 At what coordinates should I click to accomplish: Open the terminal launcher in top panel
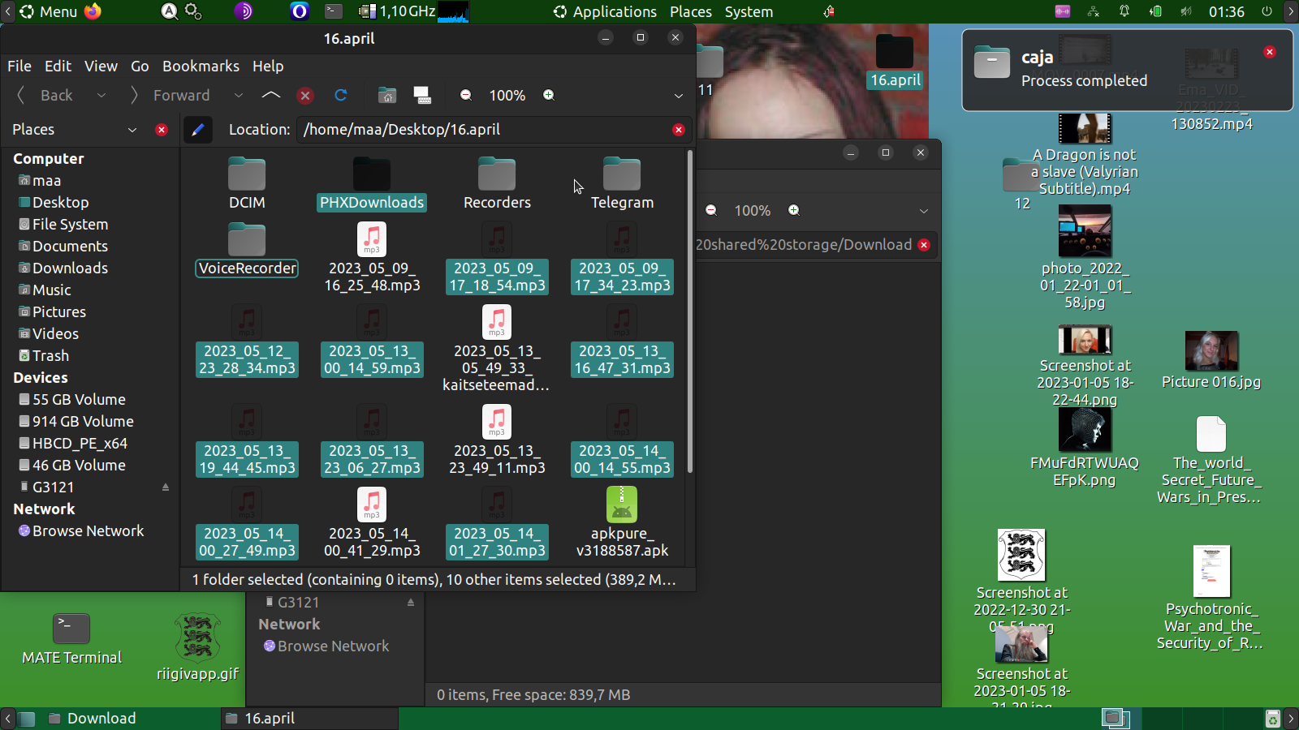tap(334, 11)
